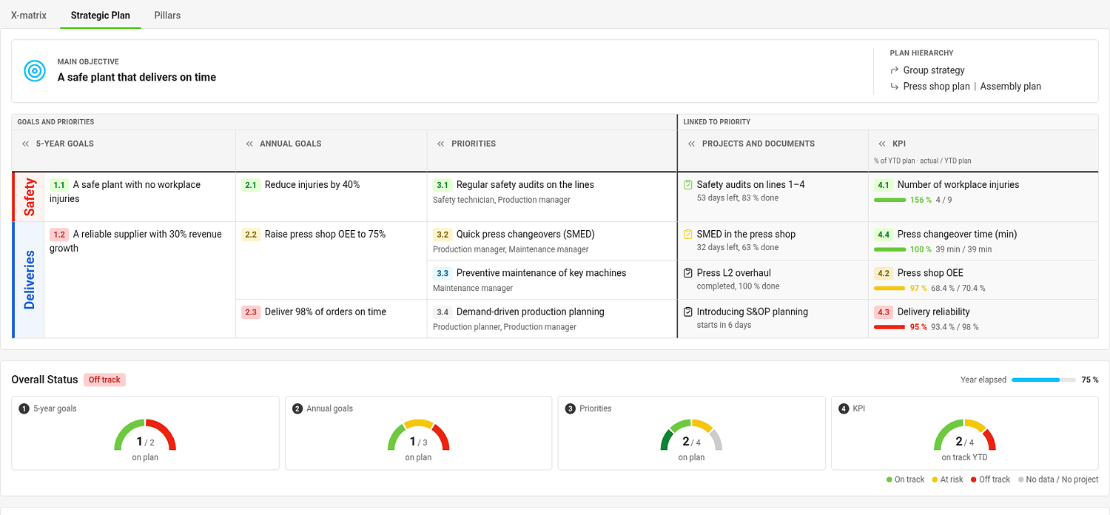Screen dimensions: 1110x515
Task: Click the target icon beside Main Objective
Action: (35, 71)
